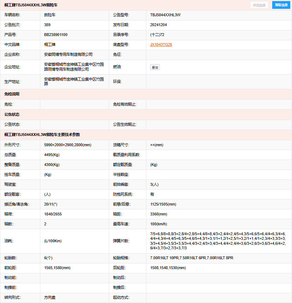Click the max speed value 100(km/h)
The image size is (292, 303).
click(159, 224)
